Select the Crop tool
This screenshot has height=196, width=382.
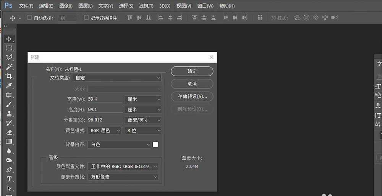(9, 76)
